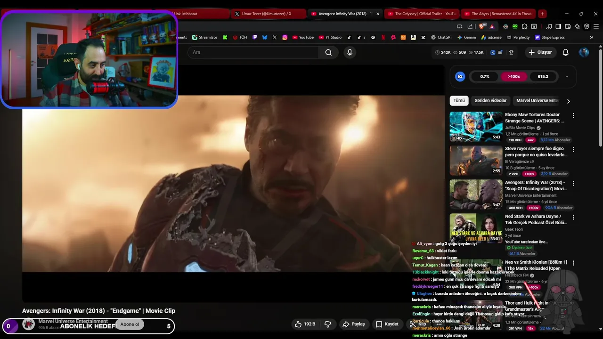Open the Gemini bookmark
The image size is (603, 339).
click(x=466, y=37)
